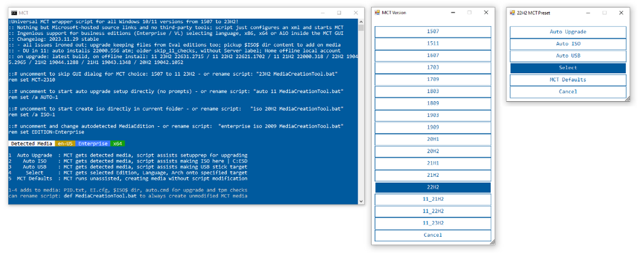Click the 'en-US' language tag
Viewport: 641px width, 253px height.
coord(65,144)
